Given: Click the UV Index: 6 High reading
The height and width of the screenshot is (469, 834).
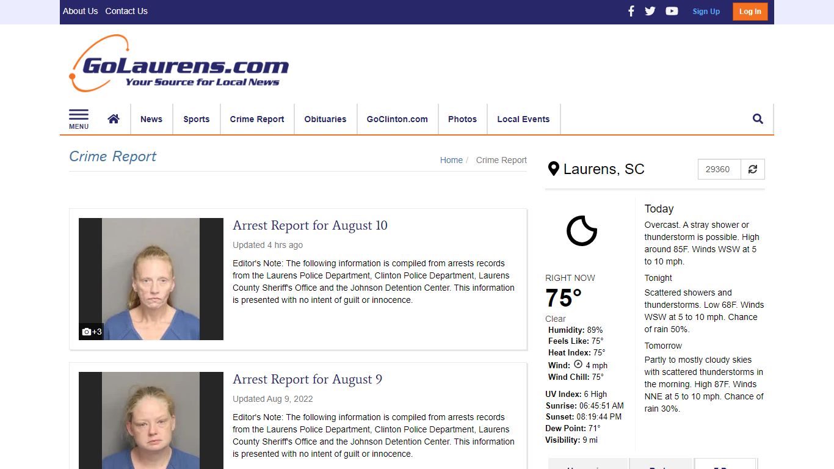Looking at the screenshot, I should 576,394.
